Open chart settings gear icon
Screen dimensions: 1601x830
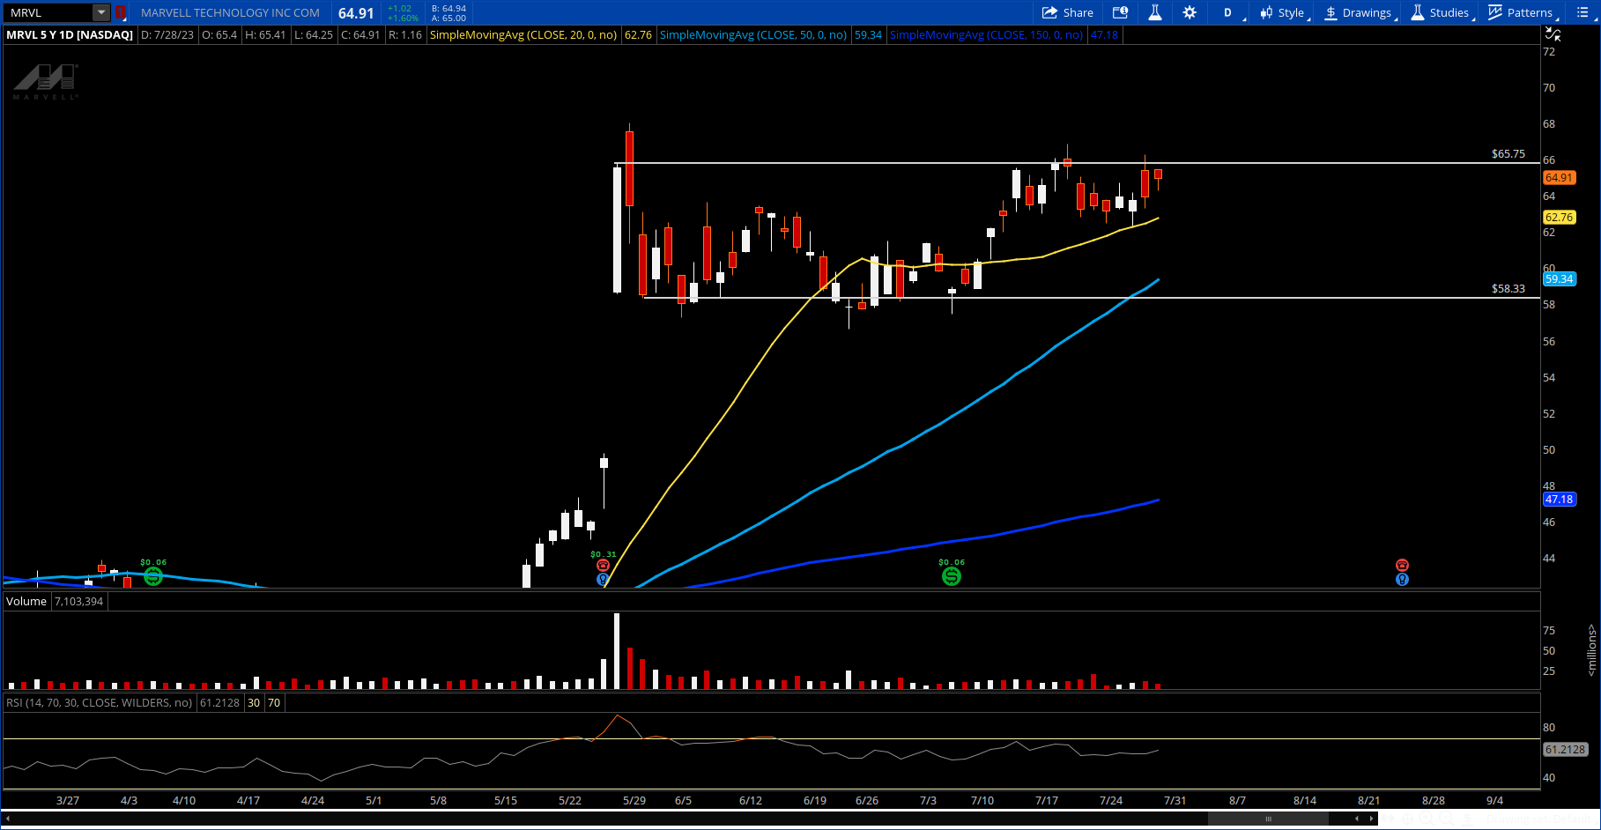(1190, 12)
